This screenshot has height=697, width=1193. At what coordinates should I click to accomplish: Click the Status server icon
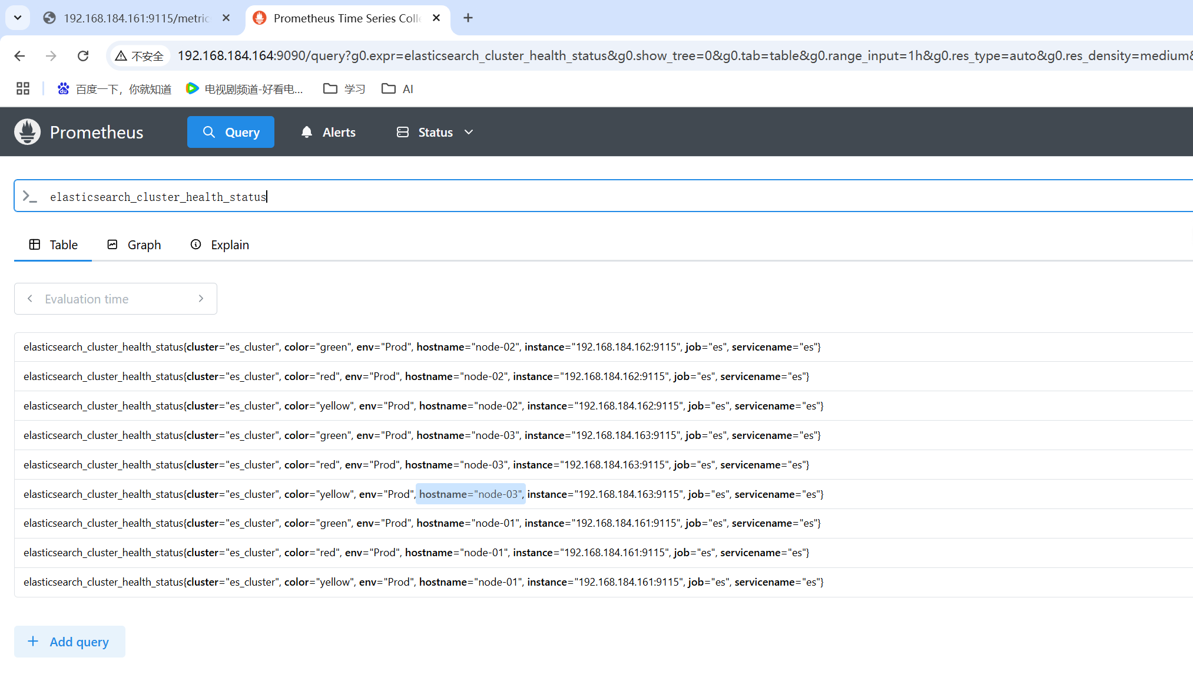403,132
